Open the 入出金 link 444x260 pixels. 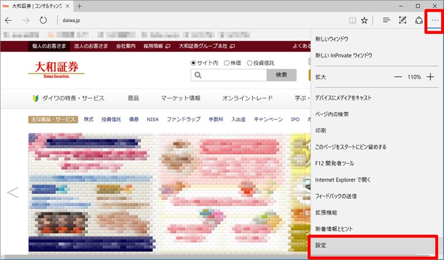(x=239, y=119)
